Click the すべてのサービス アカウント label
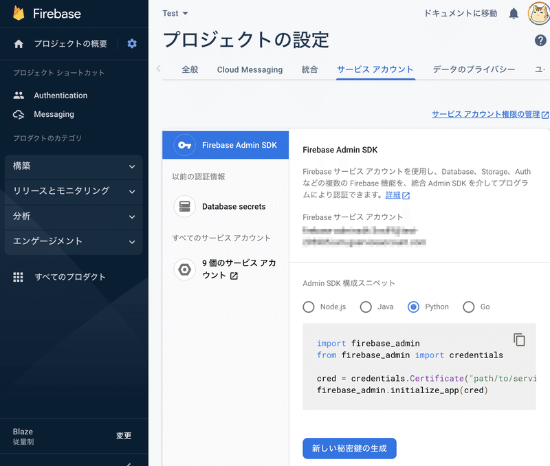Image resolution: width=550 pixels, height=466 pixels. (221, 238)
